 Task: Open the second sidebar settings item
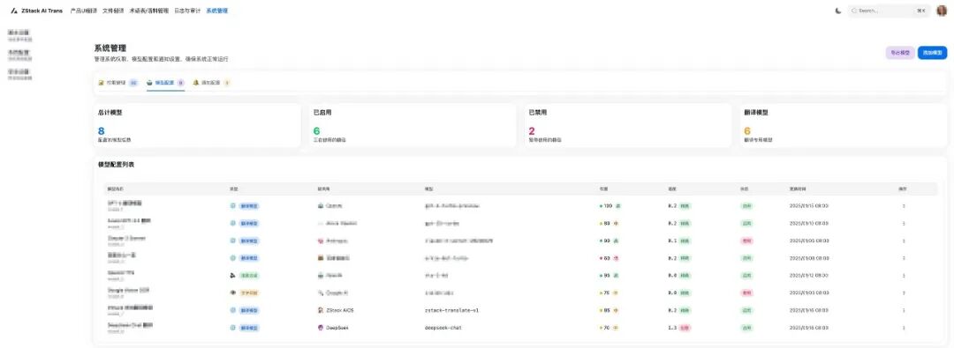[x=20, y=55]
